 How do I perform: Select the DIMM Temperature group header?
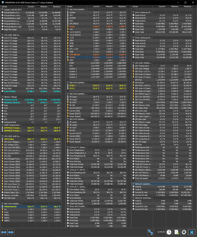click(x=31, y=125)
